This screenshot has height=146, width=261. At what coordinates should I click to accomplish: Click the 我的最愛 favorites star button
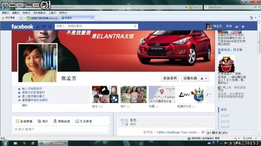coord(8,18)
